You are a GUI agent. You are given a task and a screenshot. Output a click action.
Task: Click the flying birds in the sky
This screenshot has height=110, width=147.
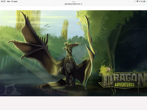pos(47,26)
